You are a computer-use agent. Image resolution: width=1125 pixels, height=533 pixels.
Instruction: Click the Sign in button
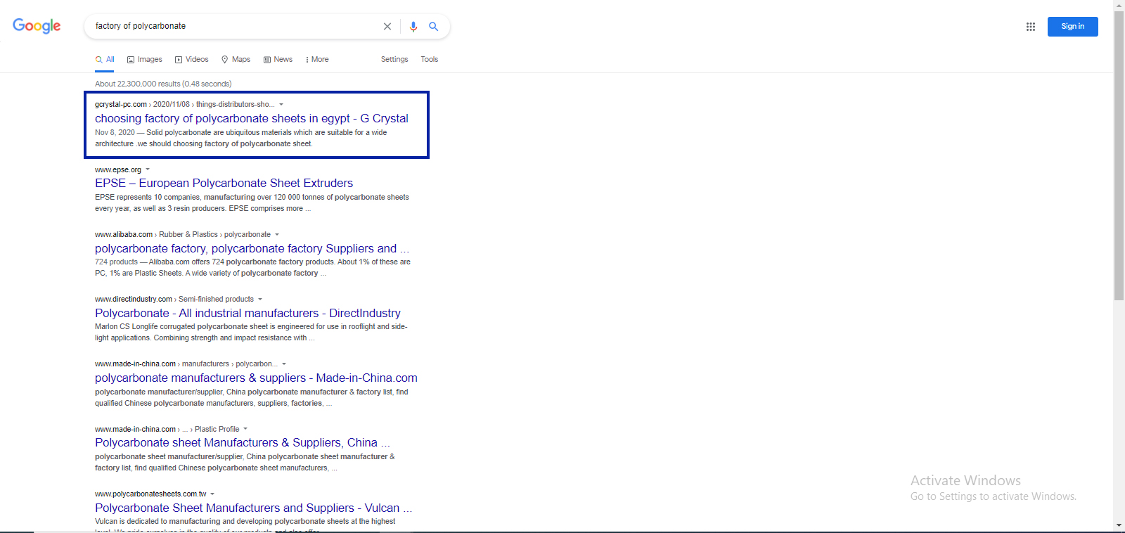tap(1073, 27)
